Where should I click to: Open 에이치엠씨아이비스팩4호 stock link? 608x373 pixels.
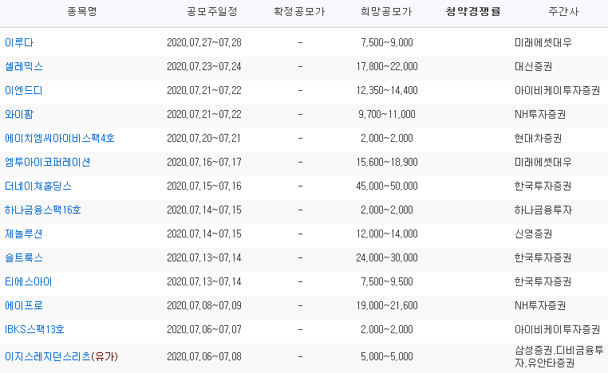click(x=60, y=138)
